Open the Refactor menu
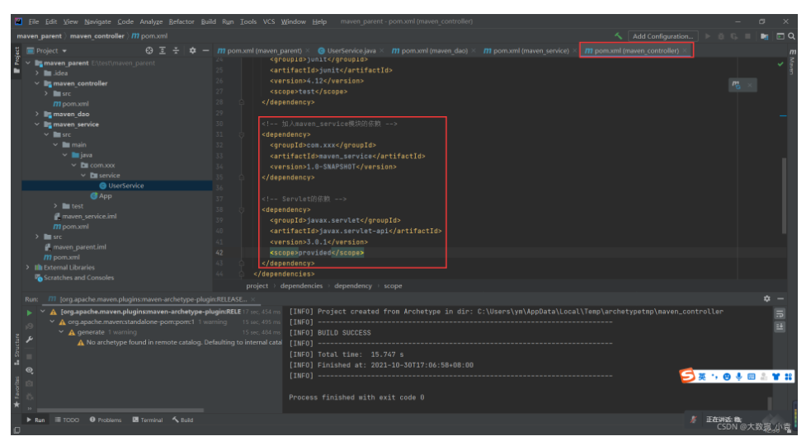This screenshot has width=811, height=441. (181, 21)
